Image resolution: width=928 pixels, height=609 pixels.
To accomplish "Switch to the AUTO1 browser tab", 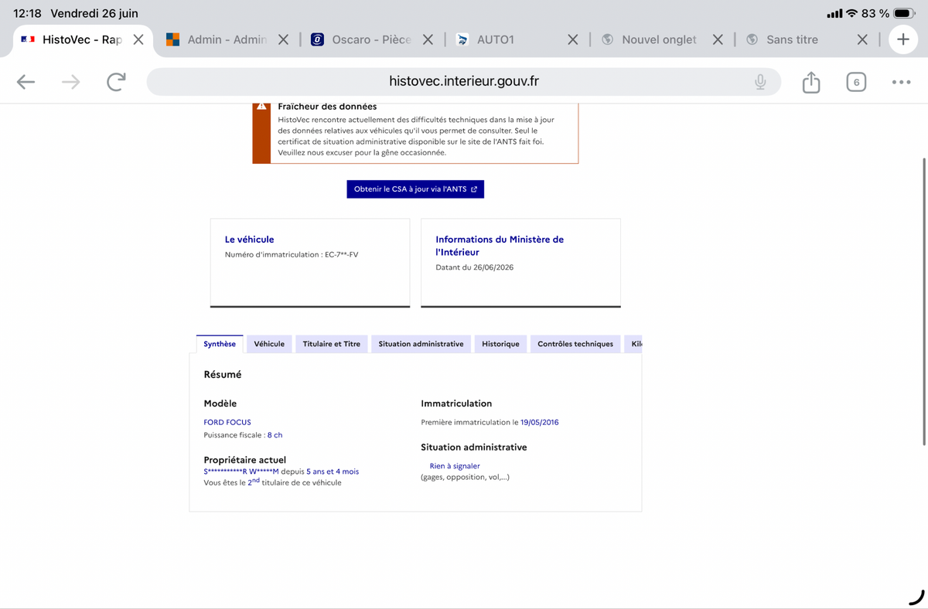I will pyautogui.click(x=495, y=39).
